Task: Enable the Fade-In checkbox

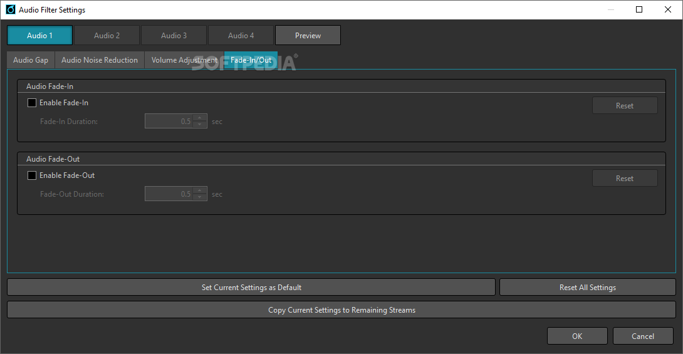Action: tap(32, 103)
